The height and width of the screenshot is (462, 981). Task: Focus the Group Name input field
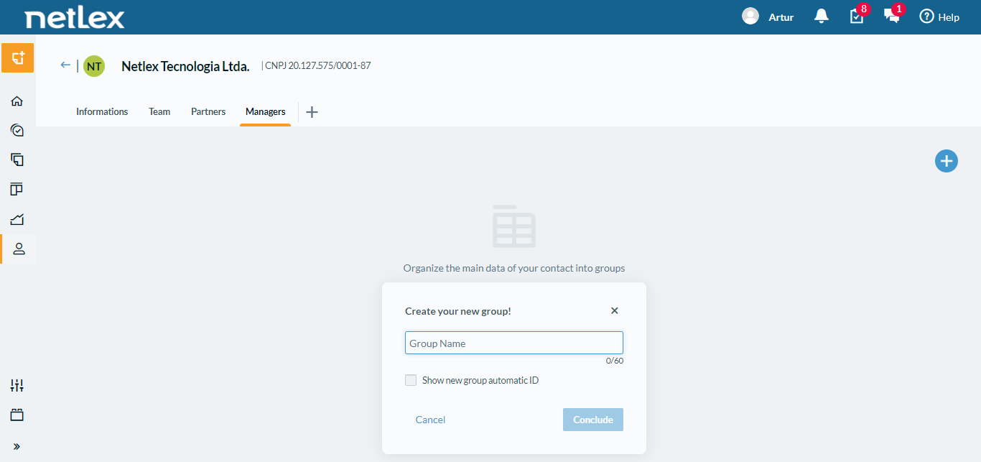pos(514,343)
